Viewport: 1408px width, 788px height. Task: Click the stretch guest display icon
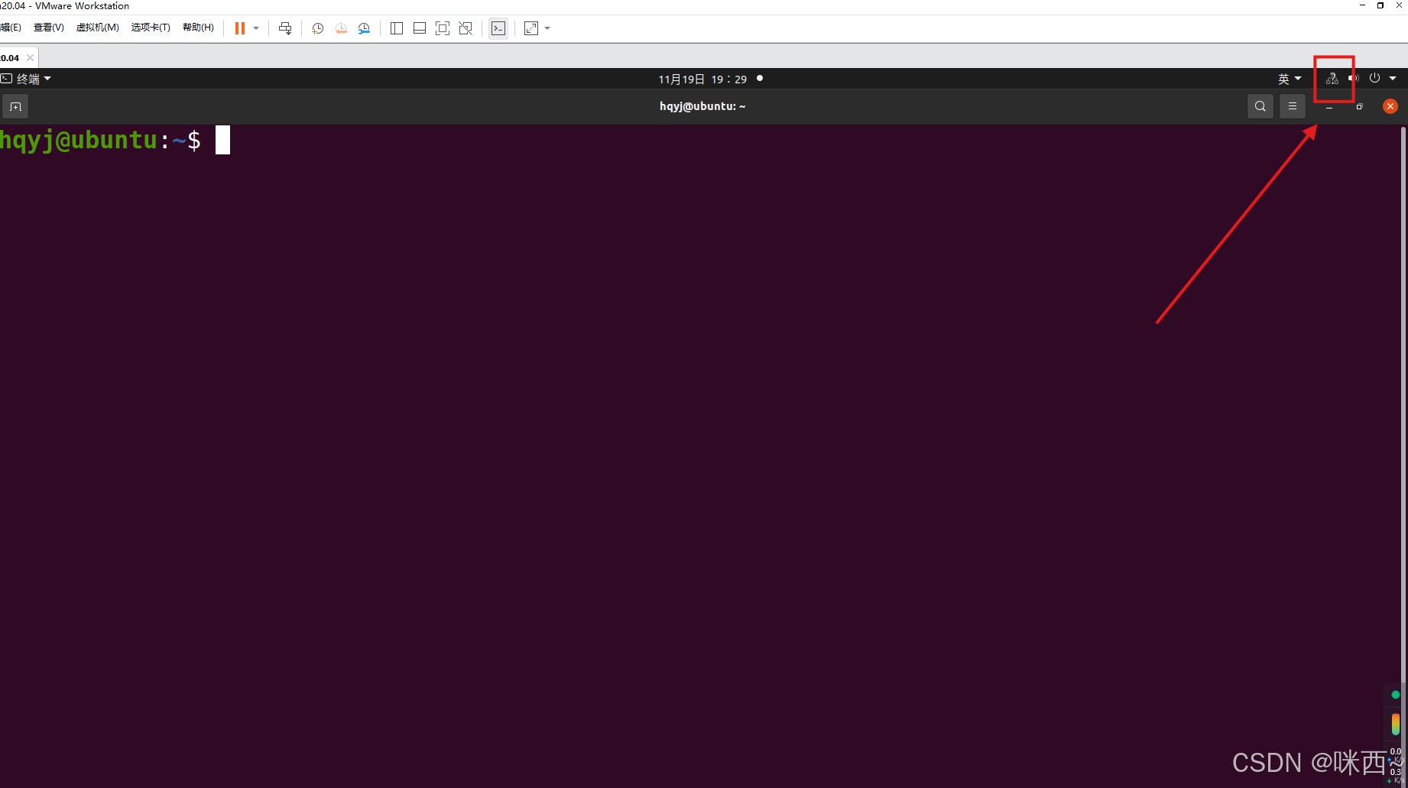pyautogui.click(x=531, y=28)
